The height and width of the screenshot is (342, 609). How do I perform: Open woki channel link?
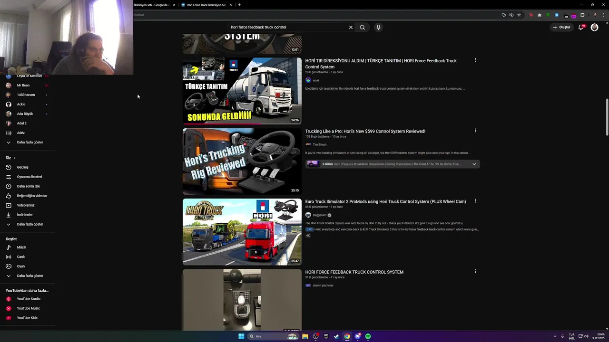tap(315, 80)
